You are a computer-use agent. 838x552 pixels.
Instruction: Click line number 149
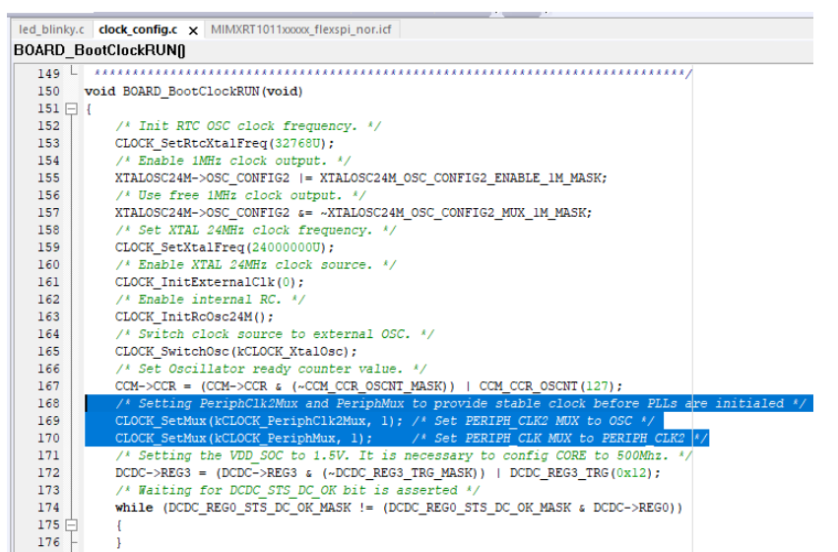(x=48, y=74)
